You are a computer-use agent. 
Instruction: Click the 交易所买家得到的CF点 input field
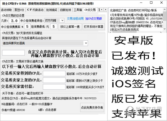54,73
